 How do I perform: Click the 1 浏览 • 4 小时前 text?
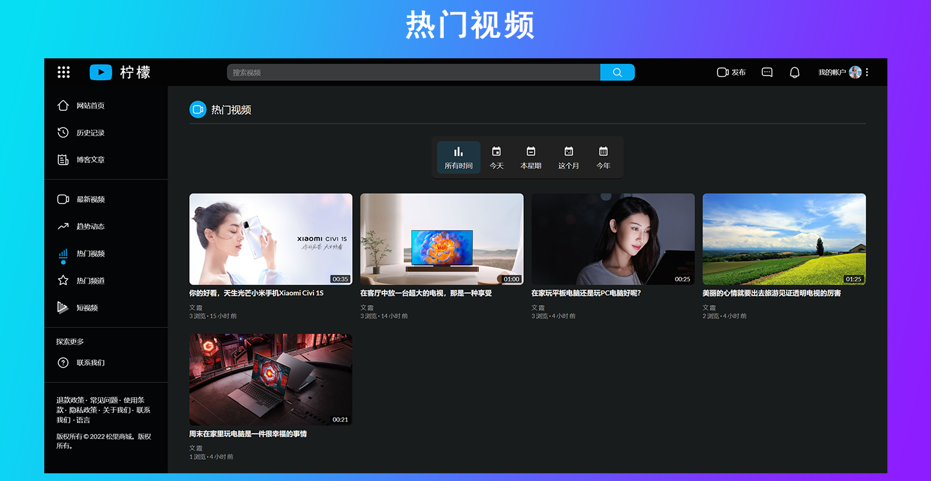pyautogui.click(x=211, y=457)
